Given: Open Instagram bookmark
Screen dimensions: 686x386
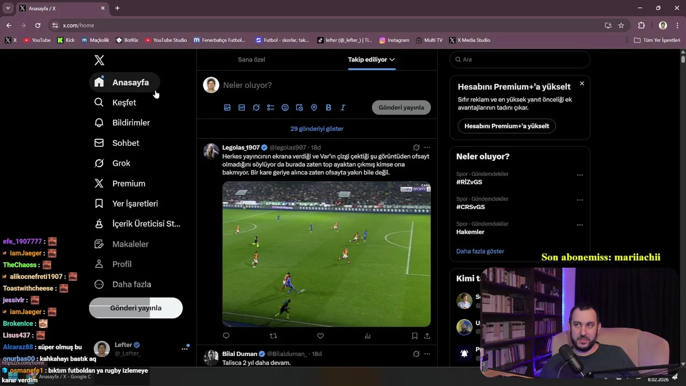Looking at the screenshot, I should [x=394, y=40].
